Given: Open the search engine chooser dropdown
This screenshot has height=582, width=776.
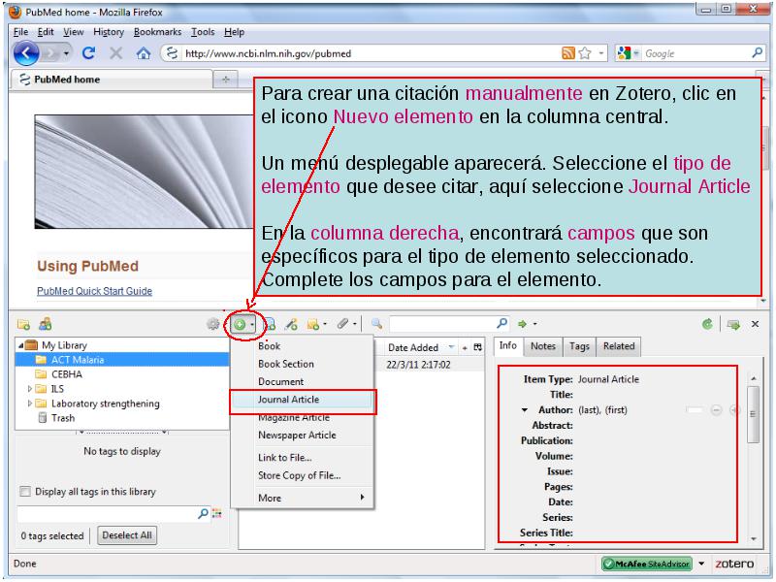Looking at the screenshot, I should tap(636, 53).
